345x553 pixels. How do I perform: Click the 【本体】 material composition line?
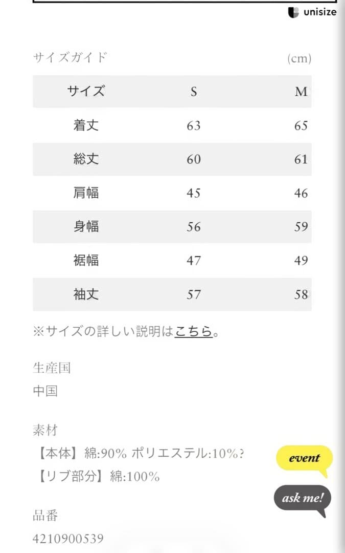tap(138, 454)
